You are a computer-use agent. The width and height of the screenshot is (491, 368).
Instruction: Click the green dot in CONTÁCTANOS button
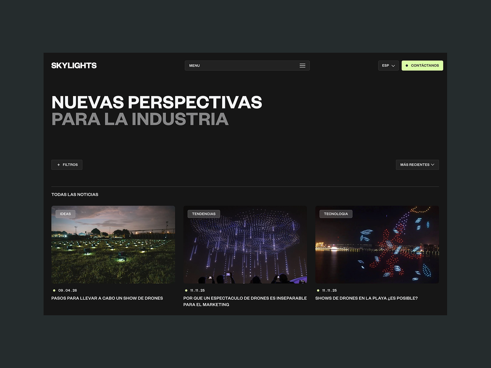coord(407,65)
